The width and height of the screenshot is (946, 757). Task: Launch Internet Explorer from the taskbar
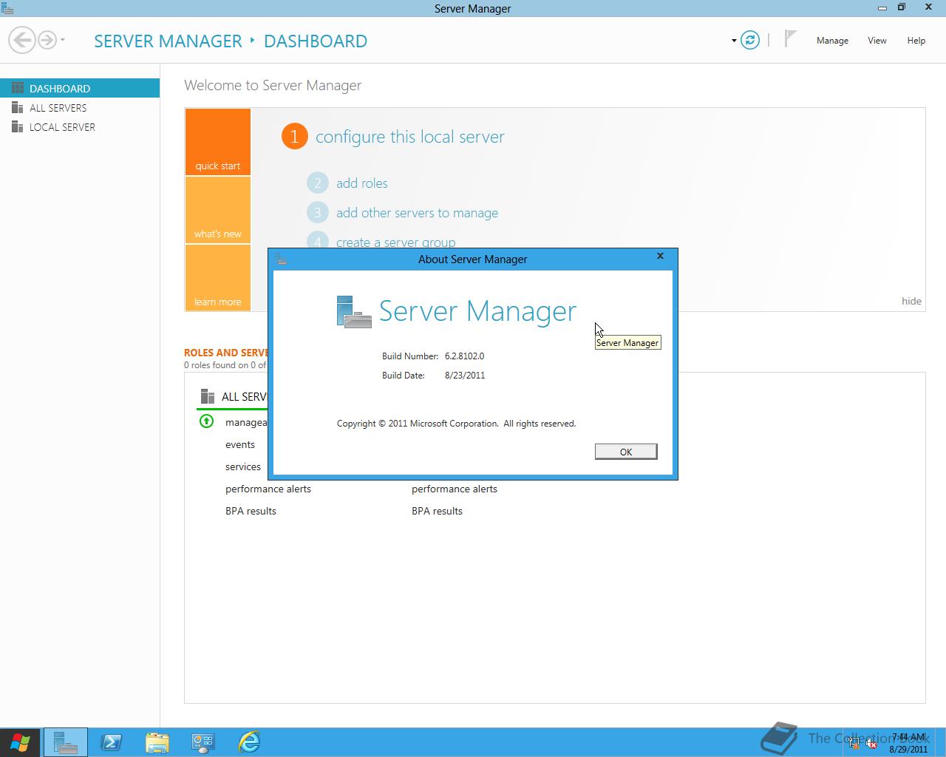pyautogui.click(x=249, y=742)
